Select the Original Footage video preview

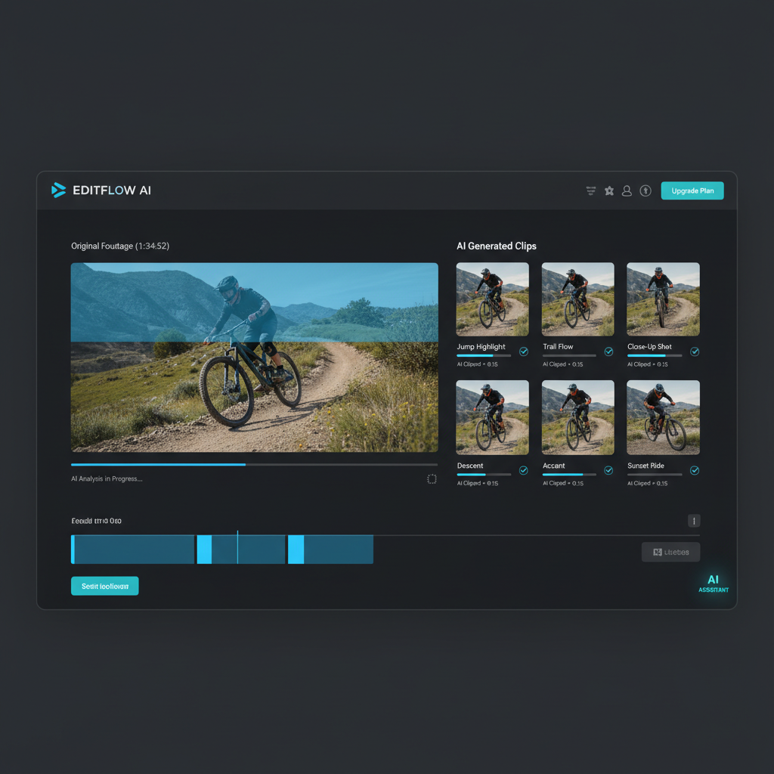(x=254, y=357)
